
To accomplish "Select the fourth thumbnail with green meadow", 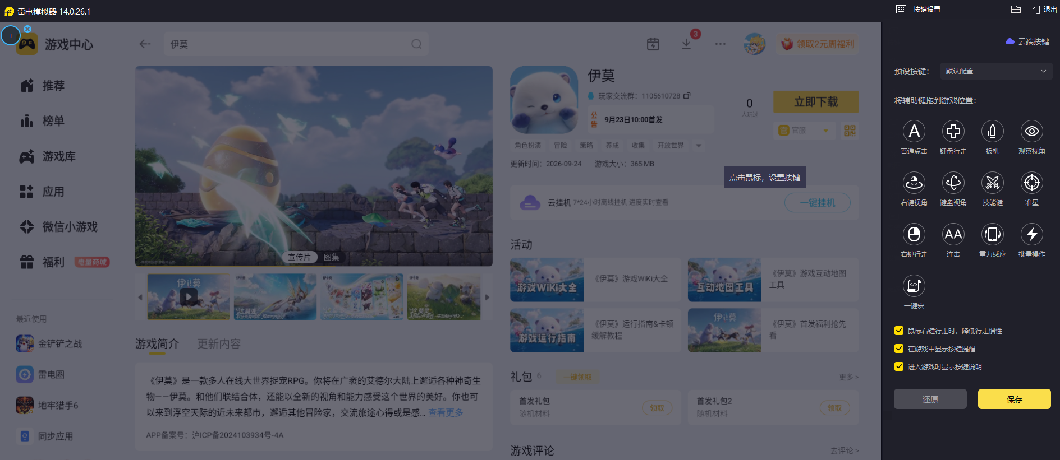I will click(444, 297).
